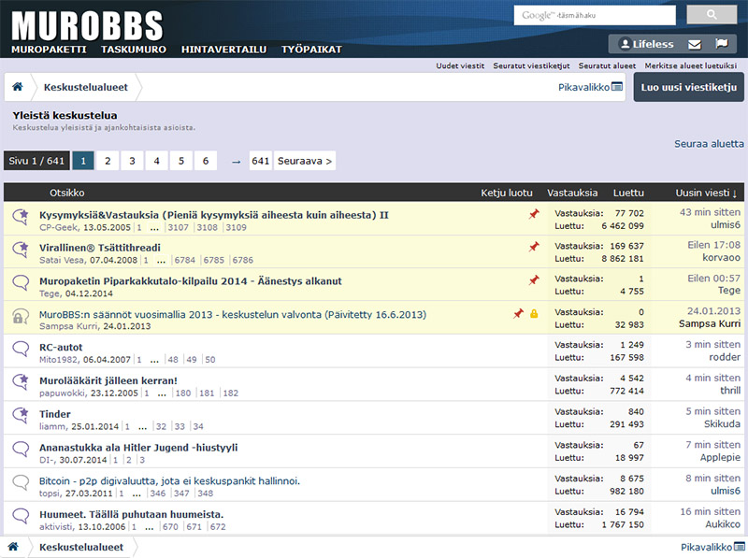
Task: Click pin icon on Virallinen Tsättithreadi row
Action: (x=534, y=247)
